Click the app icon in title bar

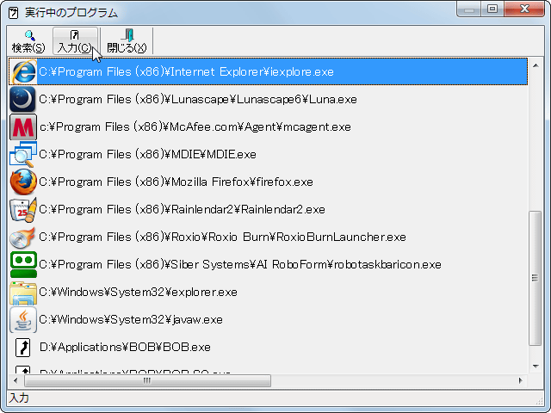(14, 13)
